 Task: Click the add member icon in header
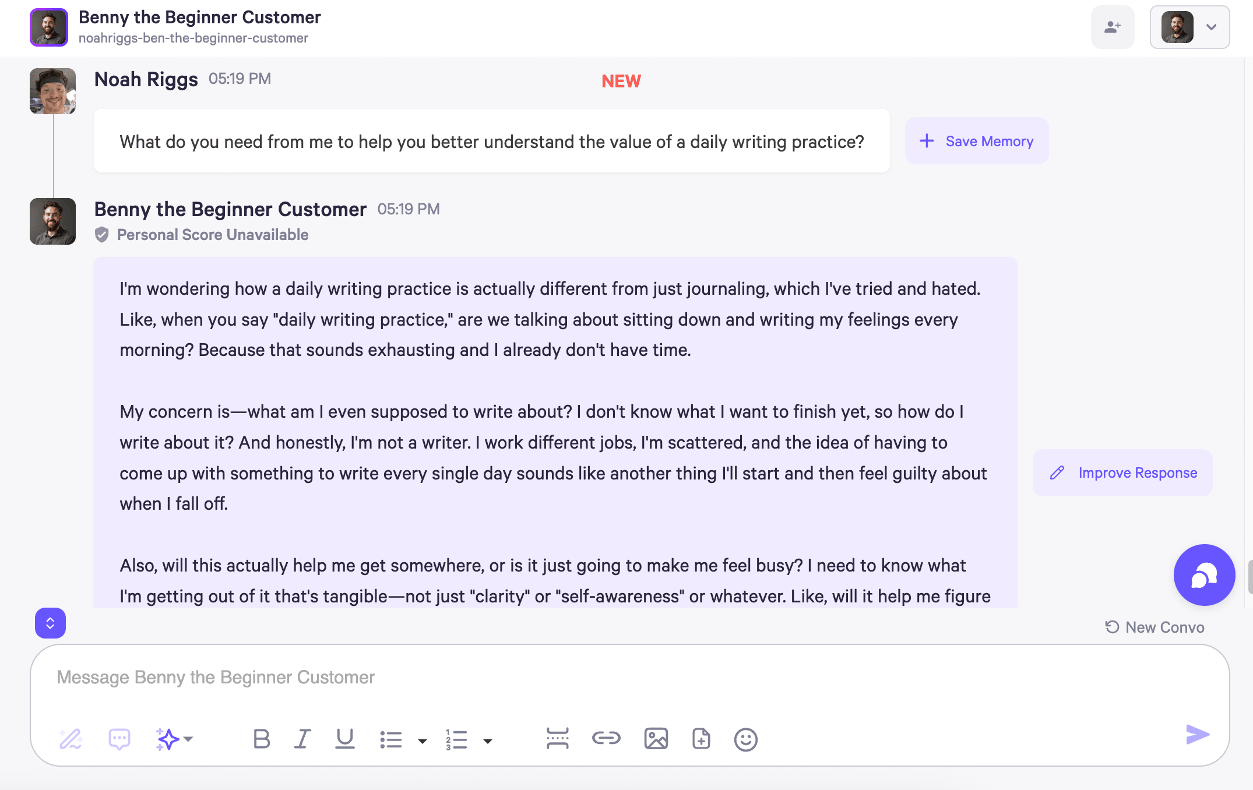[x=1113, y=27]
